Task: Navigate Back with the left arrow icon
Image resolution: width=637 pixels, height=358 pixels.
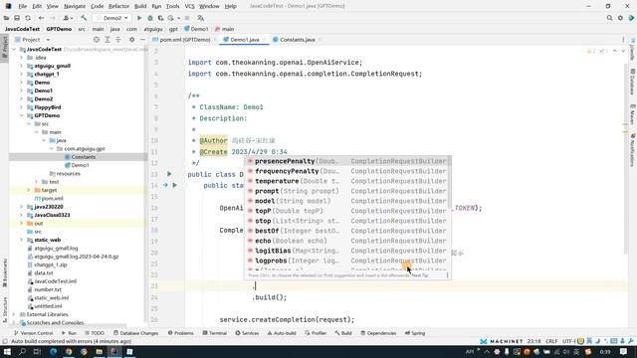Action: [41, 18]
